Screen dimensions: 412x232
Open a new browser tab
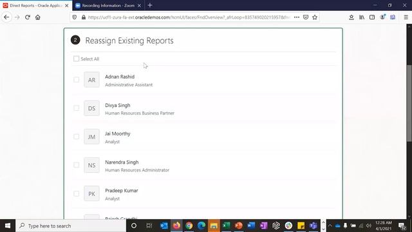[x=150, y=5]
